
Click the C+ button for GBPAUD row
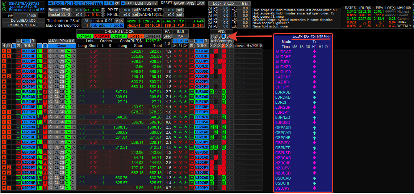click(x=68, y=127)
